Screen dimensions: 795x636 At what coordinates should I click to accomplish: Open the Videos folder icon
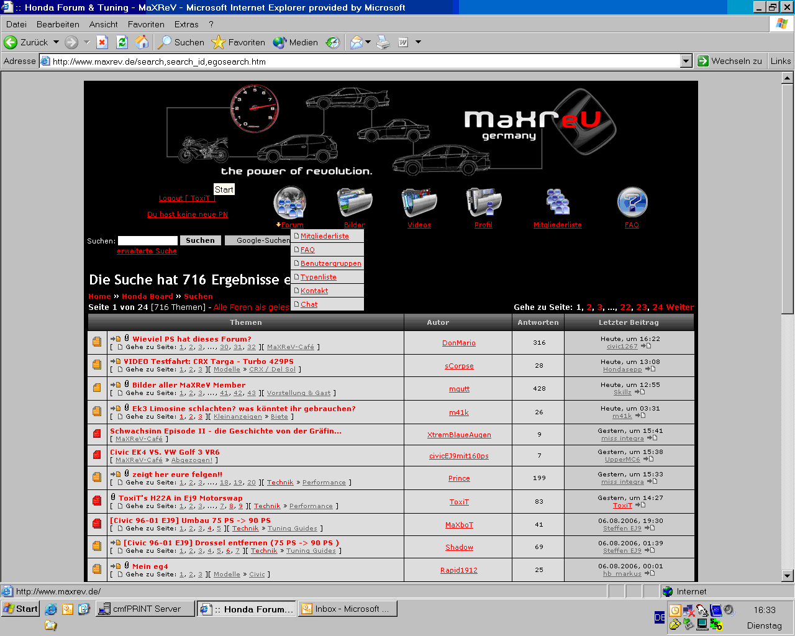[x=419, y=202]
